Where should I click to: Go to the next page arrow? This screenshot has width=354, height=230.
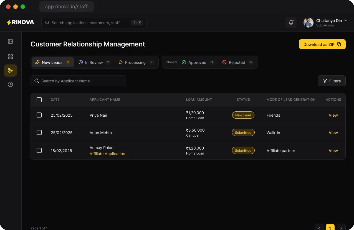click(x=341, y=228)
